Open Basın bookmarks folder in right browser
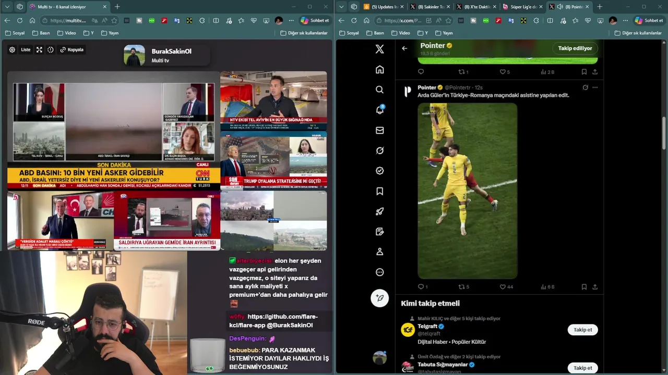The height and width of the screenshot is (375, 668). click(x=375, y=33)
